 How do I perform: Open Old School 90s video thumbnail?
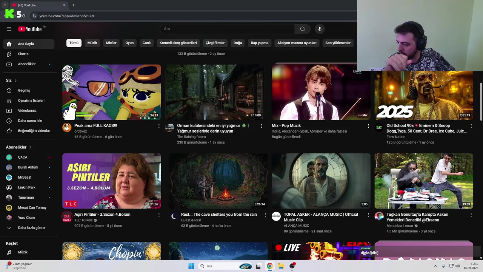tap(424, 96)
